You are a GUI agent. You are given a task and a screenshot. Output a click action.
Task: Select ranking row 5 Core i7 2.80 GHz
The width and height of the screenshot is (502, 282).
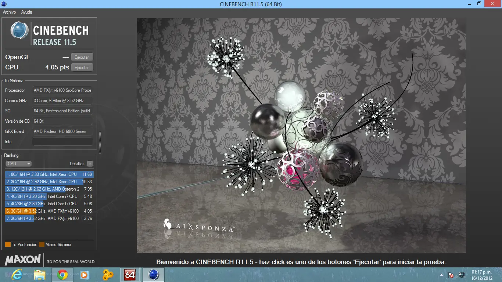(x=49, y=204)
